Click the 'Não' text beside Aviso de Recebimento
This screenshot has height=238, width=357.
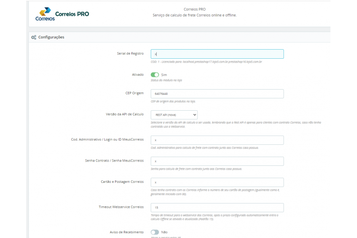164,232
